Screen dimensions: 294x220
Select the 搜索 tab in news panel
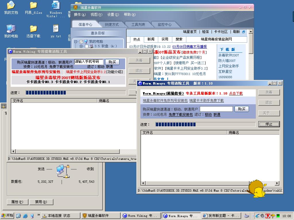pyautogui.click(x=179, y=39)
